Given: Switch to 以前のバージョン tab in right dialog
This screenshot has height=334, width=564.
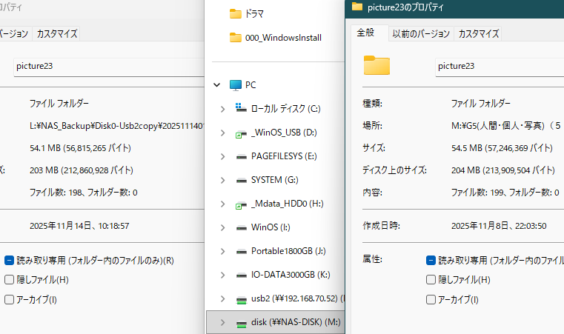Looking at the screenshot, I should click(x=421, y=33).
